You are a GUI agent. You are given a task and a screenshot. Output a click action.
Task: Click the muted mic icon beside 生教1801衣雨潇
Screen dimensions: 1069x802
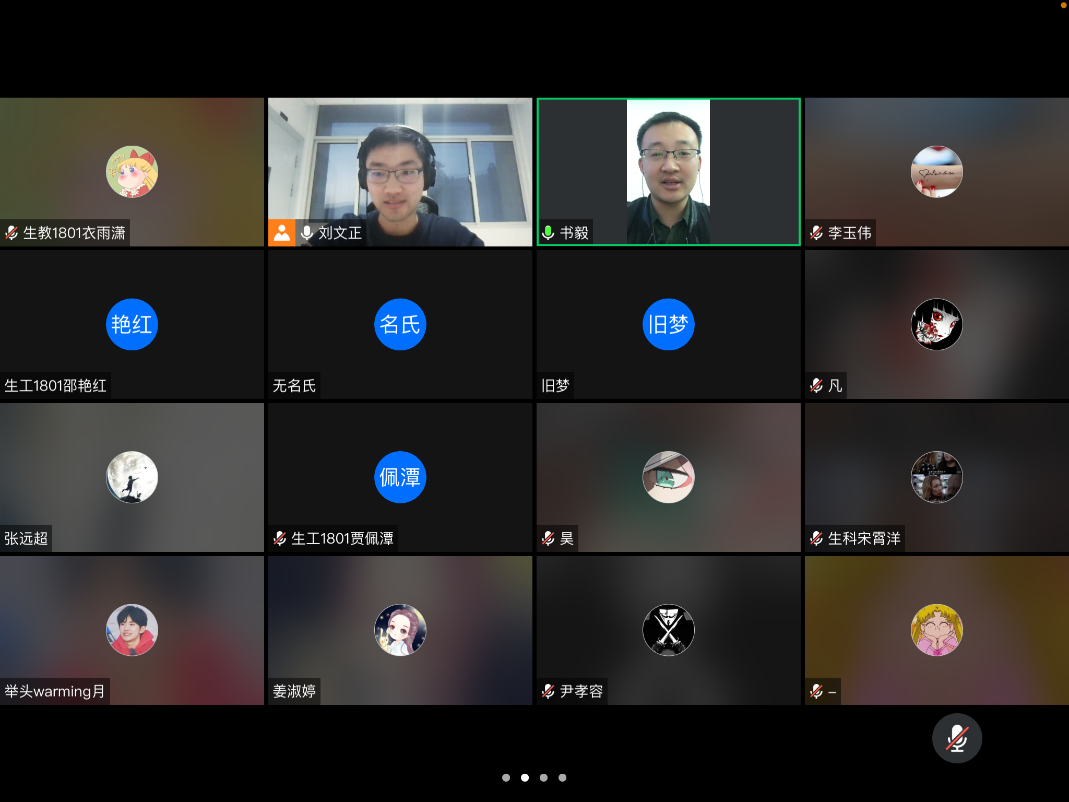[11, 233]
